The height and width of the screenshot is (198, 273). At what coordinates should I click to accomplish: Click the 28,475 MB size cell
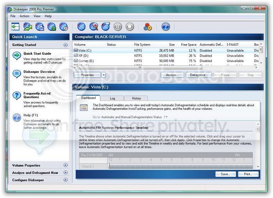coord(167,51)
